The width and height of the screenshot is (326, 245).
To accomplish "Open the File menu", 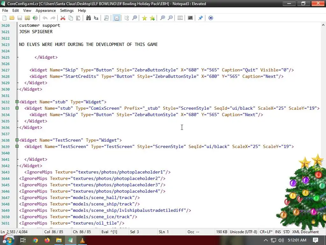I will click(5, 11).
